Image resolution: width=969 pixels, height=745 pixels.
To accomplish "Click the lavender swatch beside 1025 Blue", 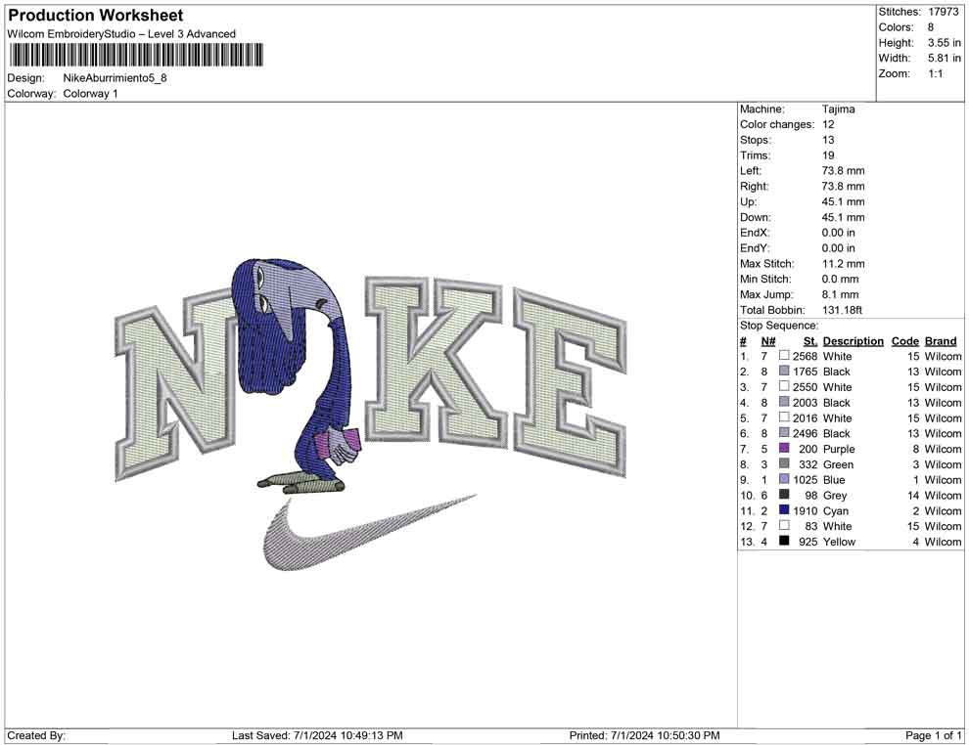I will coord(784,479).
